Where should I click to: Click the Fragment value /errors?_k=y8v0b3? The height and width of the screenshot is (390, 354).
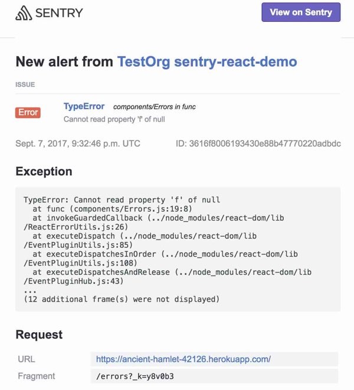coord(135,376)
